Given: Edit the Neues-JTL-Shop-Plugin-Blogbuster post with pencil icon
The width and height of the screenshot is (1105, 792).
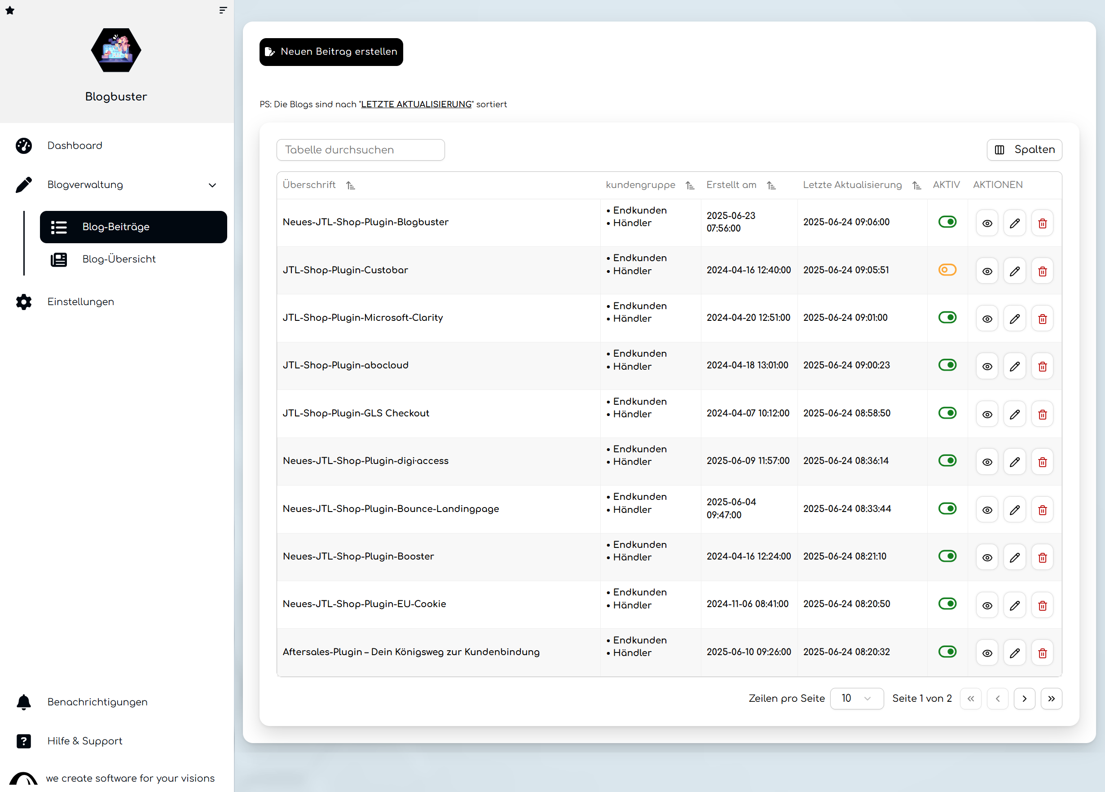Looking at the screenshot, I should [1014, 223].
